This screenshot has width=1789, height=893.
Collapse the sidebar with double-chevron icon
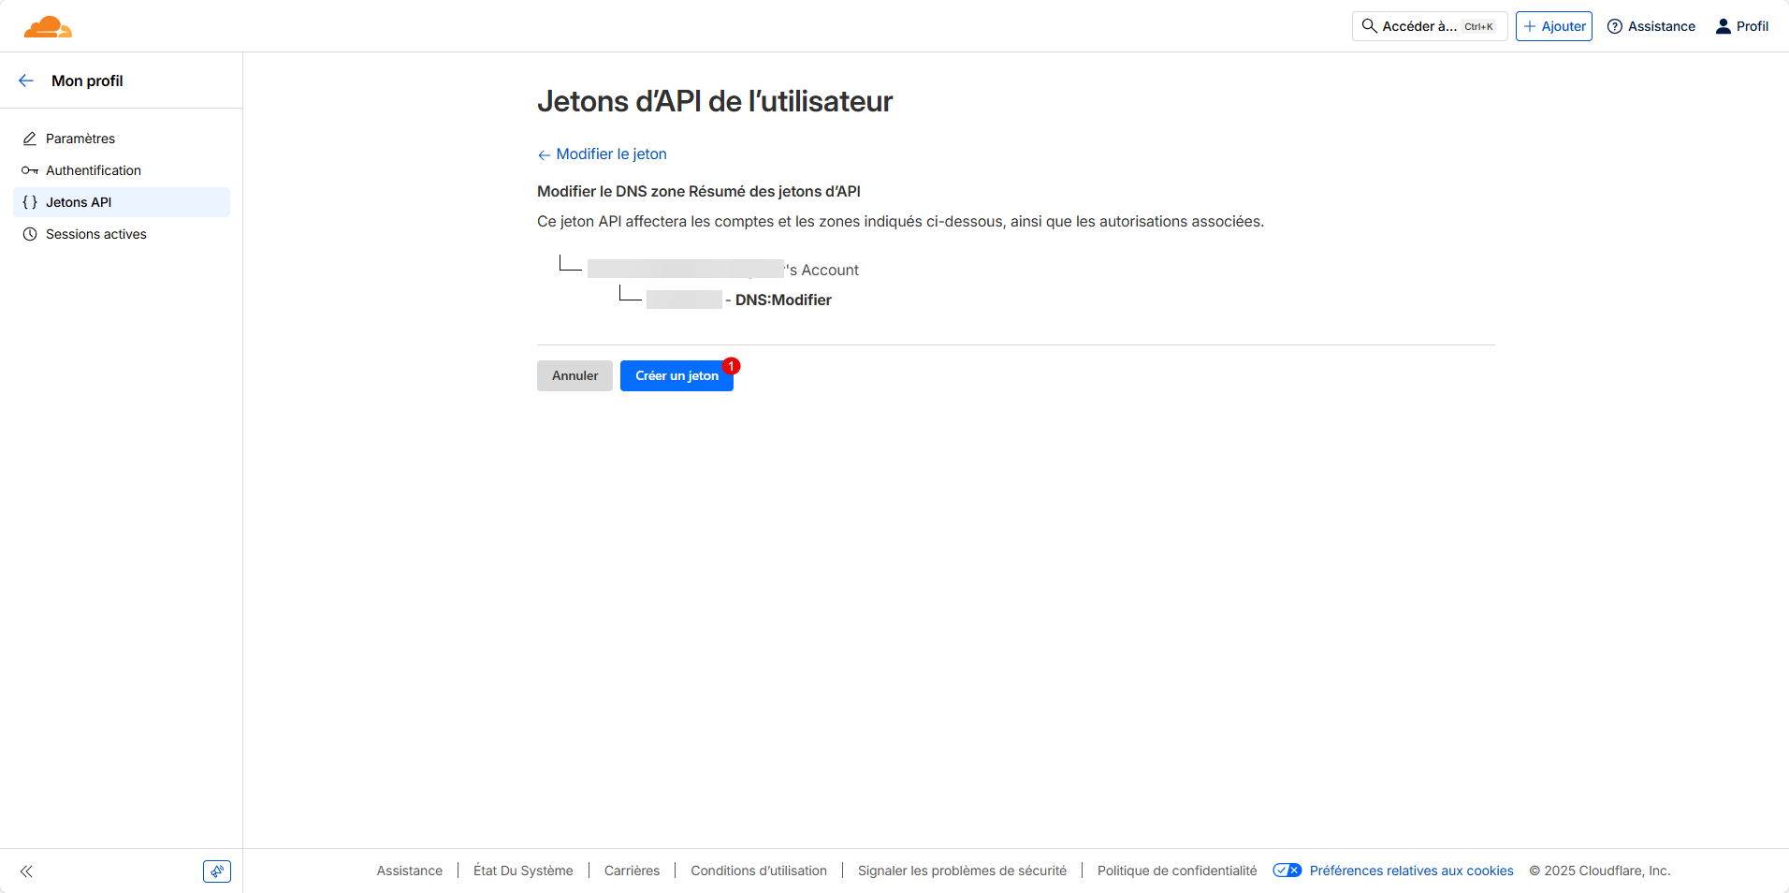(x=26, y=871)
